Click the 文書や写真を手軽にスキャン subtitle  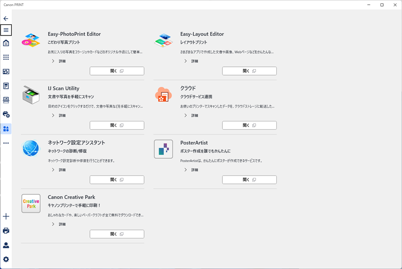click(71, 97)
